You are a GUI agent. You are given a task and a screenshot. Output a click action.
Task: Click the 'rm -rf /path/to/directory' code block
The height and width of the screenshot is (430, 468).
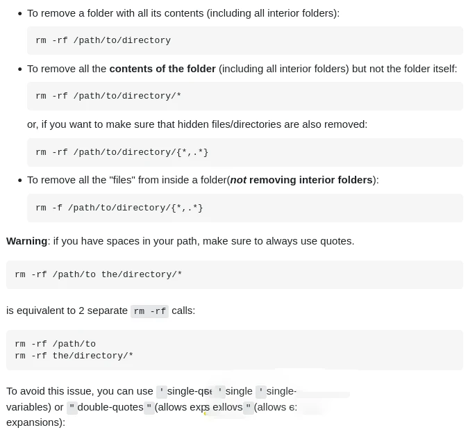244,40
